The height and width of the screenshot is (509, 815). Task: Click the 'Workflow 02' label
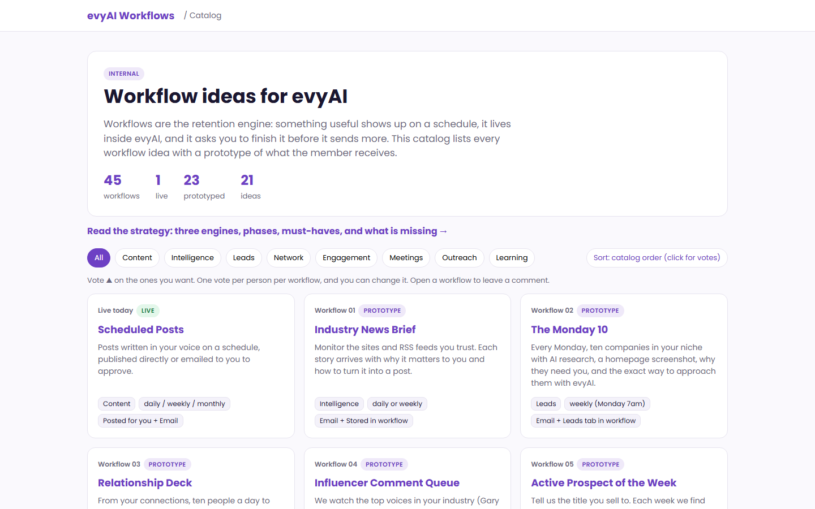[552, 310]
